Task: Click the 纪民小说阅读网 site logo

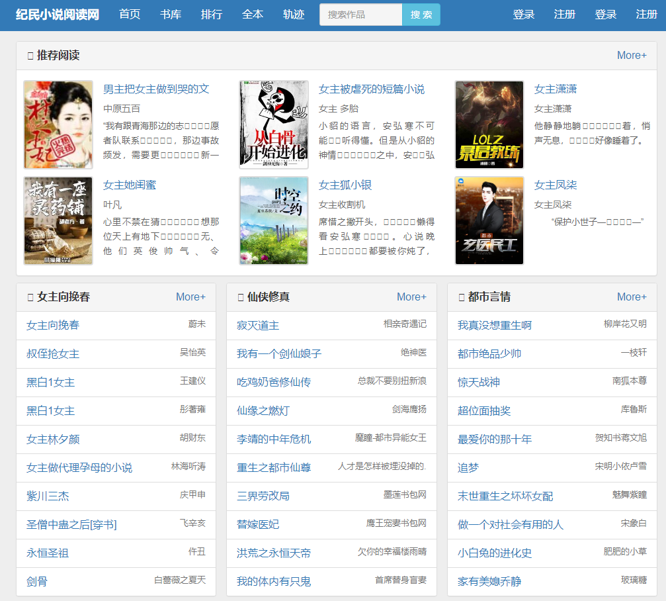Action: click(58, 15)
